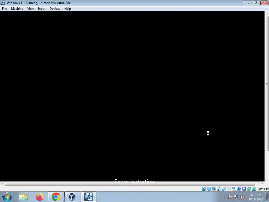Open Windows Explorer from the taskbar
269x202 pixels.
23,197
